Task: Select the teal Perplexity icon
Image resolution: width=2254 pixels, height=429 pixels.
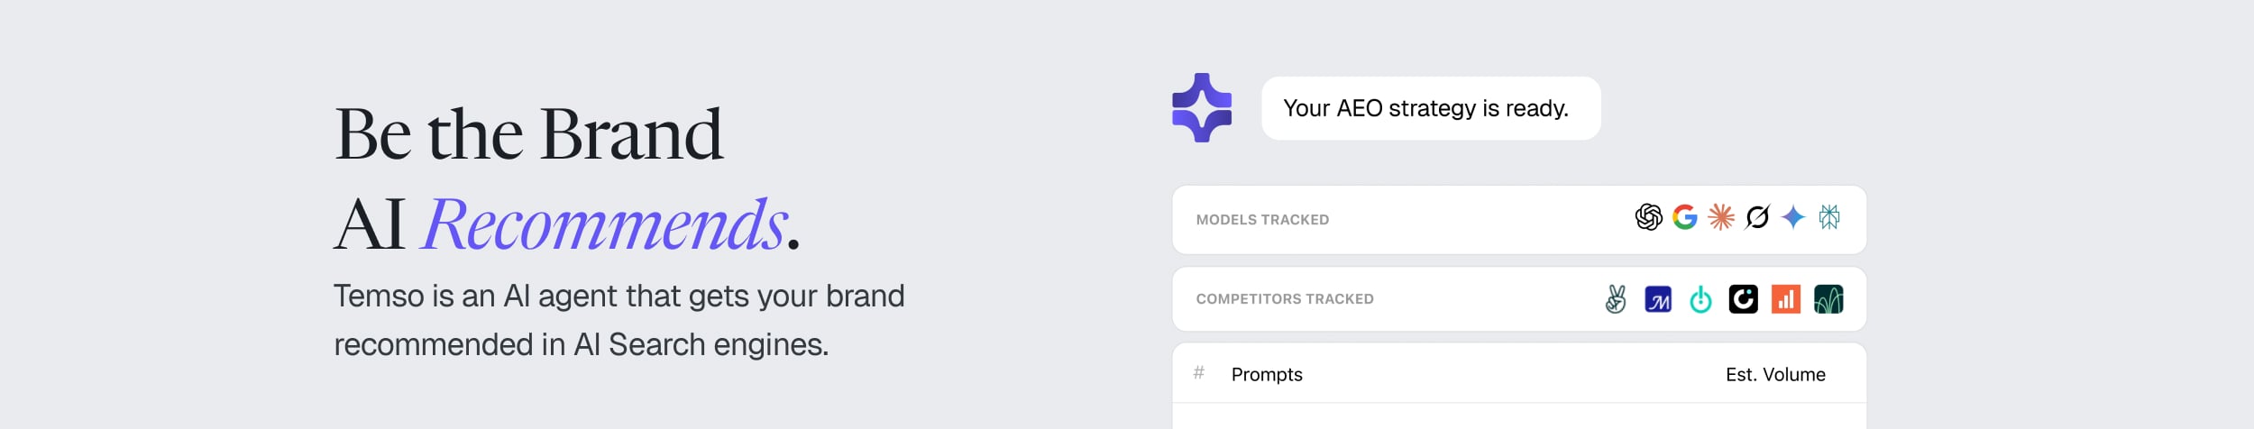Action: coord(1829,217)
